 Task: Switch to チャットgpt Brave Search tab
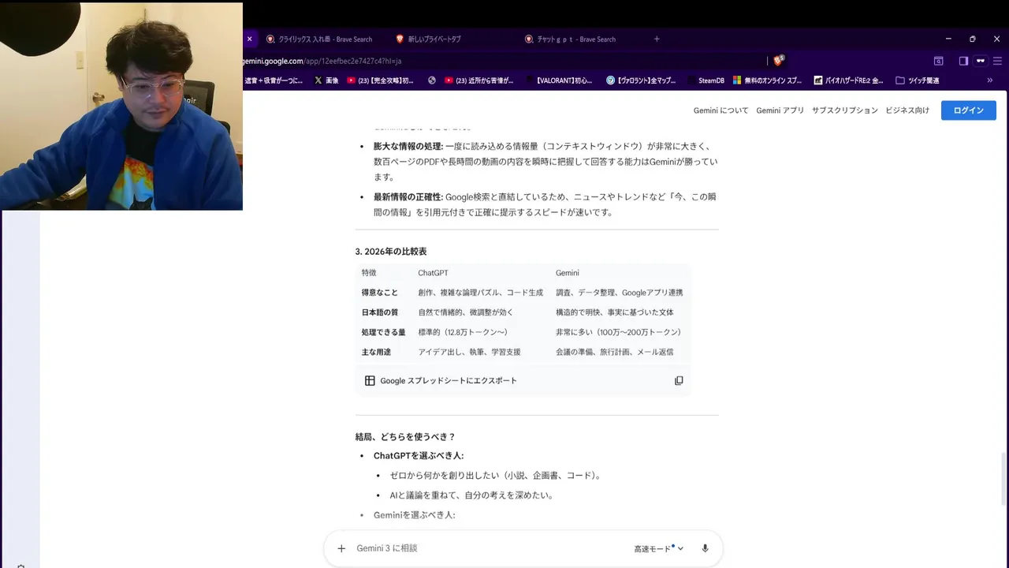pyautogui.click(x=569, y=39)
